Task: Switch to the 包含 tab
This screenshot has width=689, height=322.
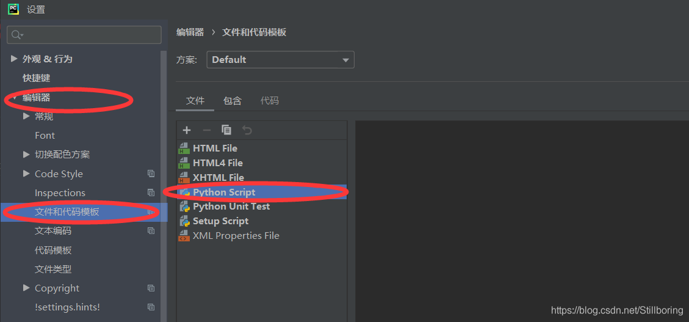Action: 233,101
